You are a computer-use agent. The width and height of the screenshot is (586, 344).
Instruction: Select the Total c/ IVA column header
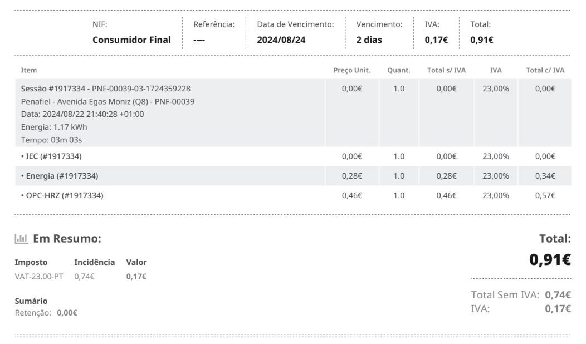coord(545,70)
